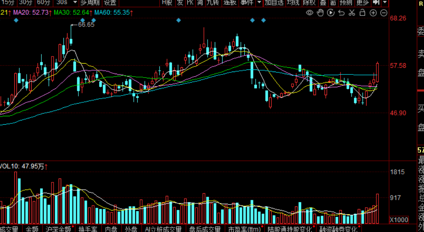Select the 陆股通持股变化 indicator tab
424x232 pixels.
click(x=290, y=229)
